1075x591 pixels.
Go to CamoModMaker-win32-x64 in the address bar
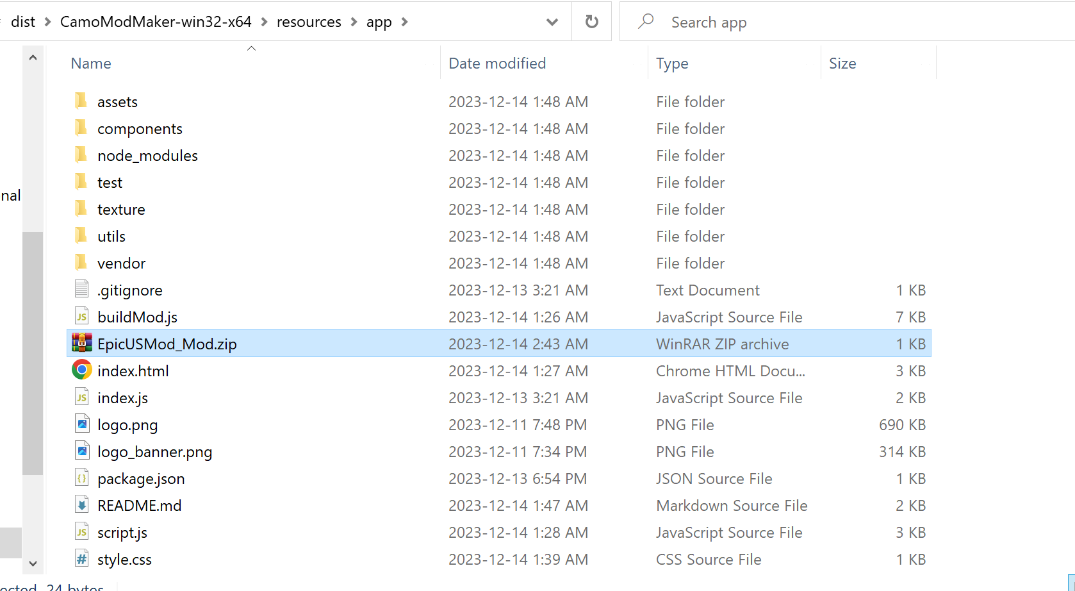click(x=156, y=22)
